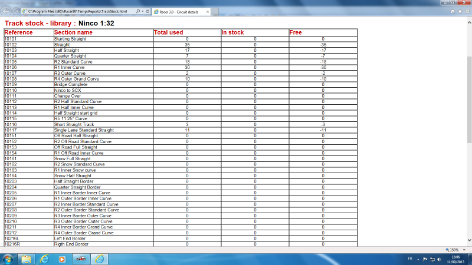The image size is (472, 265).
Task: Click the FR language indicator in taskbar
Action: [411, 259]
